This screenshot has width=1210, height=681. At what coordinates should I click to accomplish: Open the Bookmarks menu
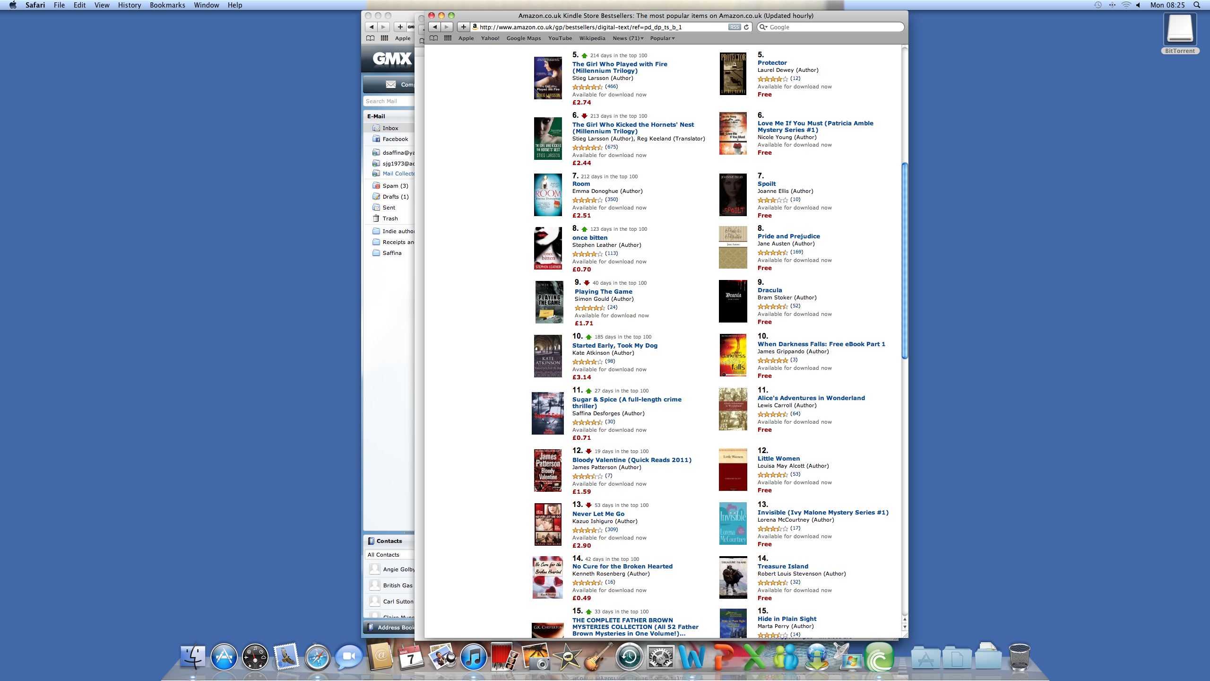(167, 5)
